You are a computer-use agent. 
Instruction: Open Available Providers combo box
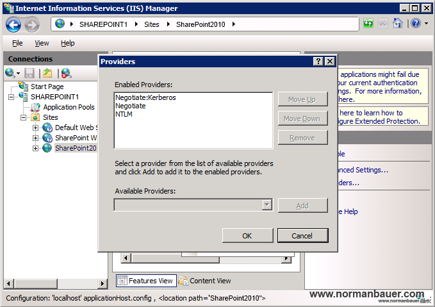pyautogui.click(x=193, y=205)
